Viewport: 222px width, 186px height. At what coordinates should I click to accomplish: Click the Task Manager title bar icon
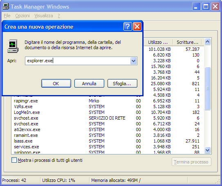click(6, 7)
